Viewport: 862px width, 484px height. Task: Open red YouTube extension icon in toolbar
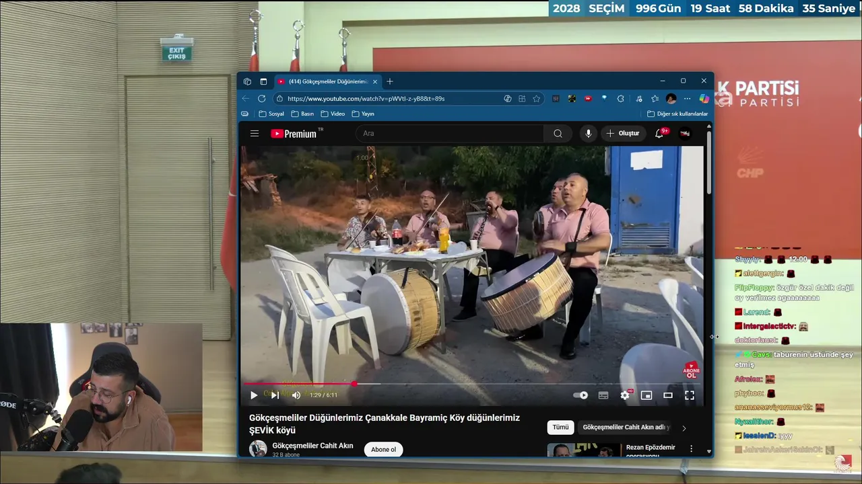tap(588, 98)
